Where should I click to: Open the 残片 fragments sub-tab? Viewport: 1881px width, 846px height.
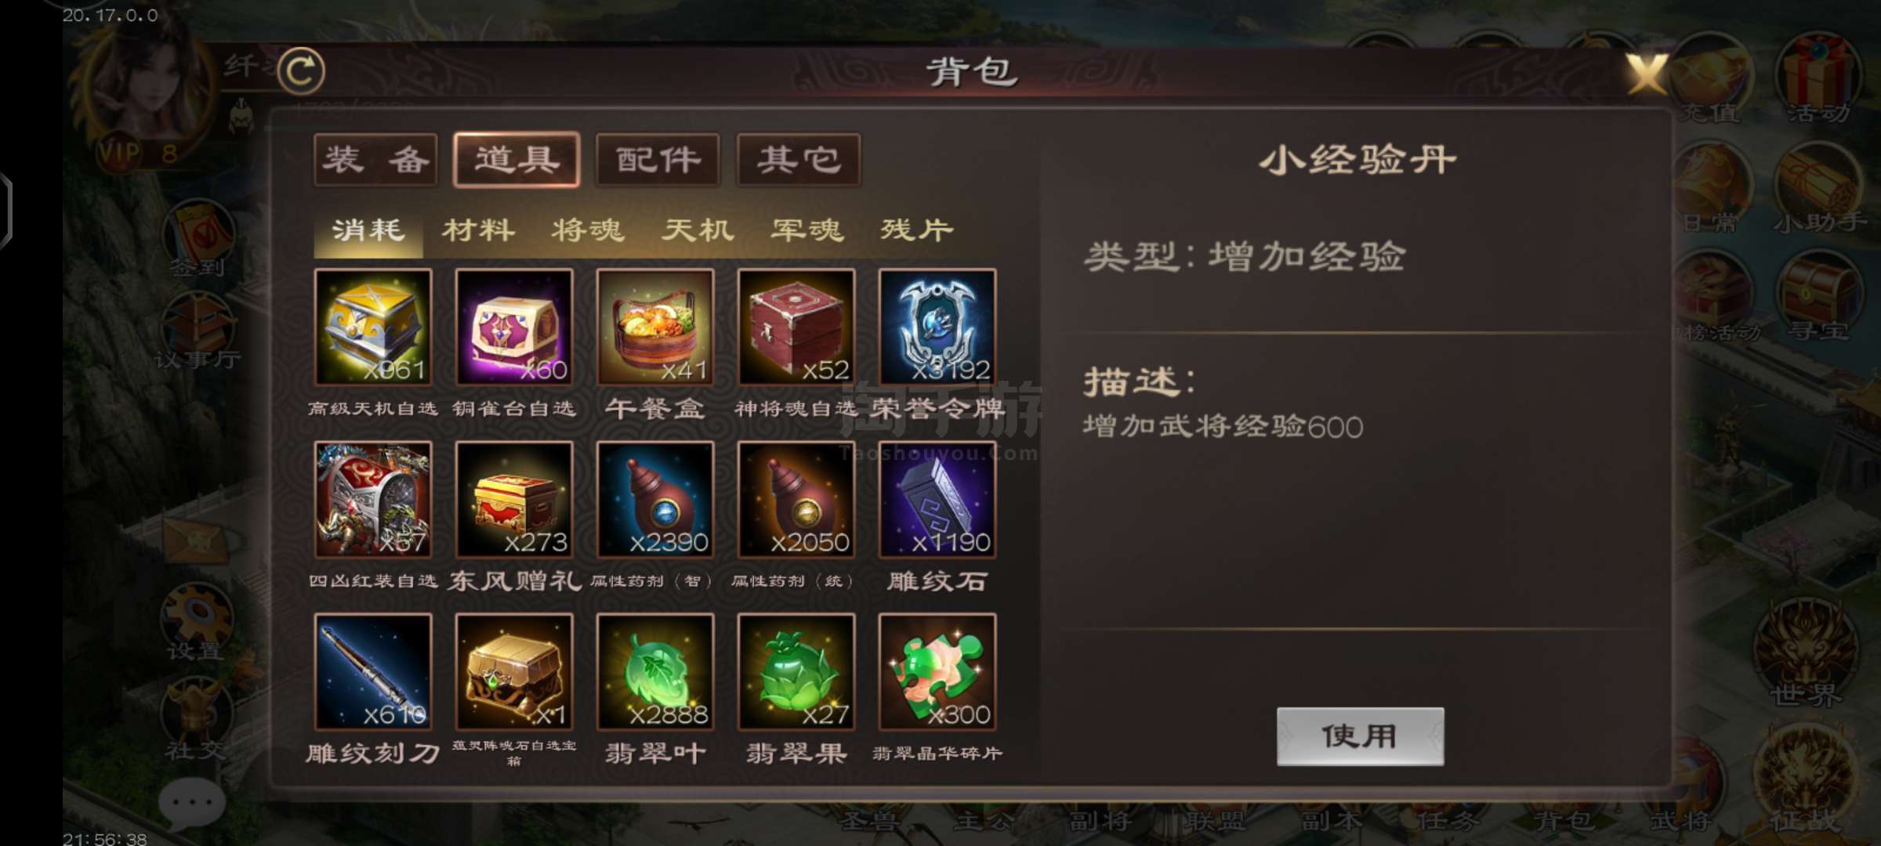click(917, 230)
